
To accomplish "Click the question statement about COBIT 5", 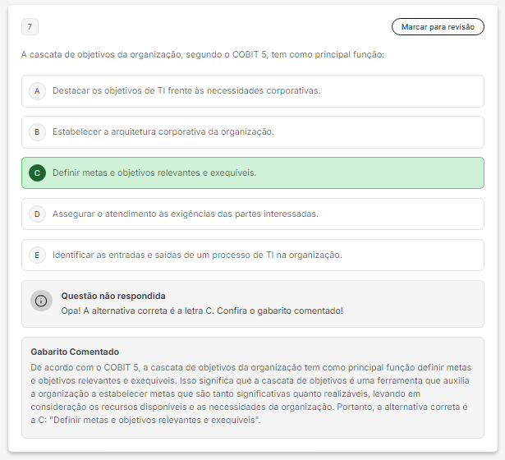I will 203,55.
